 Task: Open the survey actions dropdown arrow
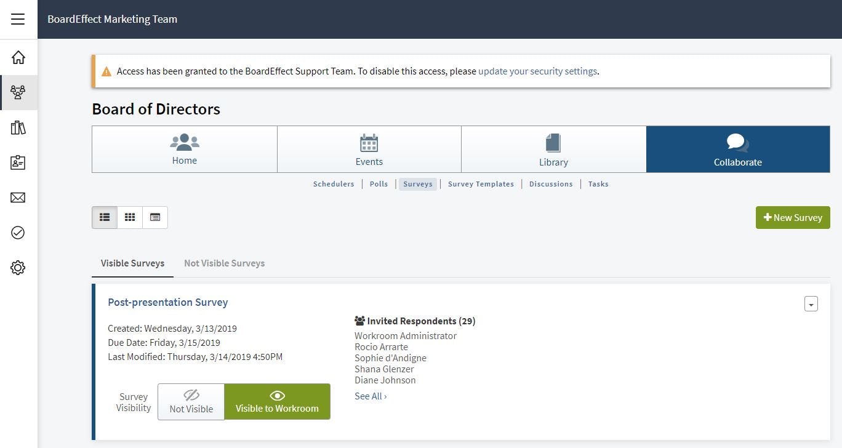pyautogui.click(x=811, y=303)
